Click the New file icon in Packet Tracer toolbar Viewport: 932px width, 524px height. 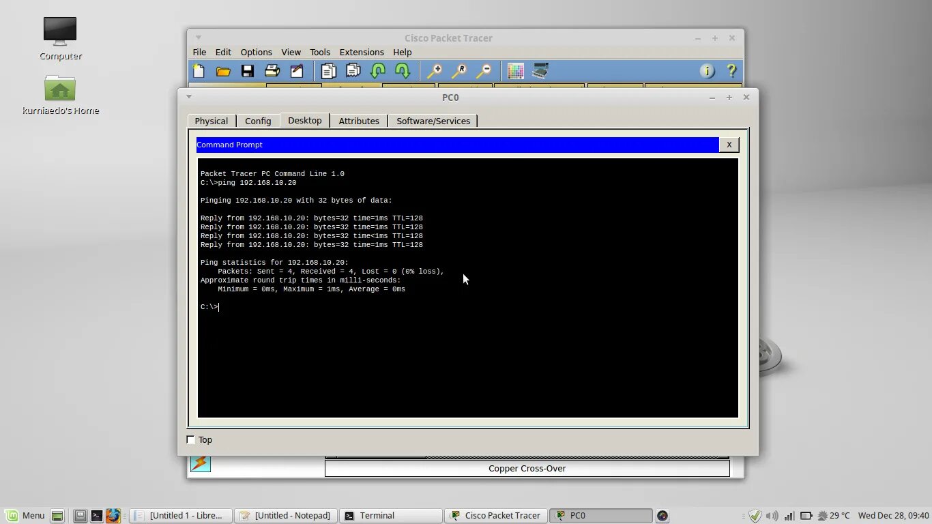click(x=199, y=71)
